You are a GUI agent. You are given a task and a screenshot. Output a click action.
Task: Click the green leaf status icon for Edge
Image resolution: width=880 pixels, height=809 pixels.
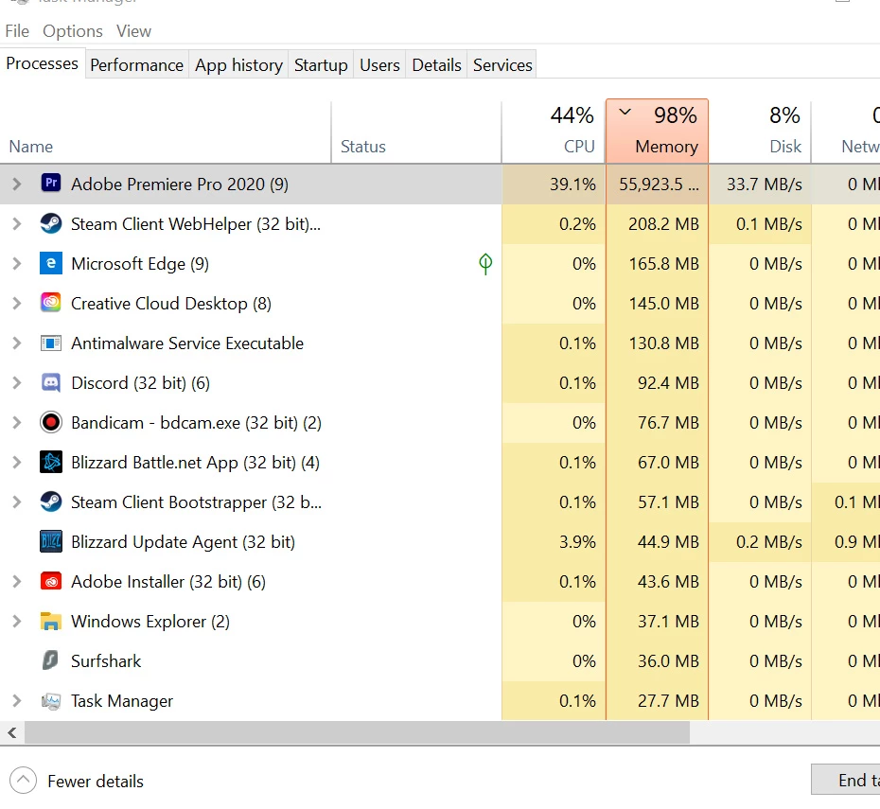[485, 264]
